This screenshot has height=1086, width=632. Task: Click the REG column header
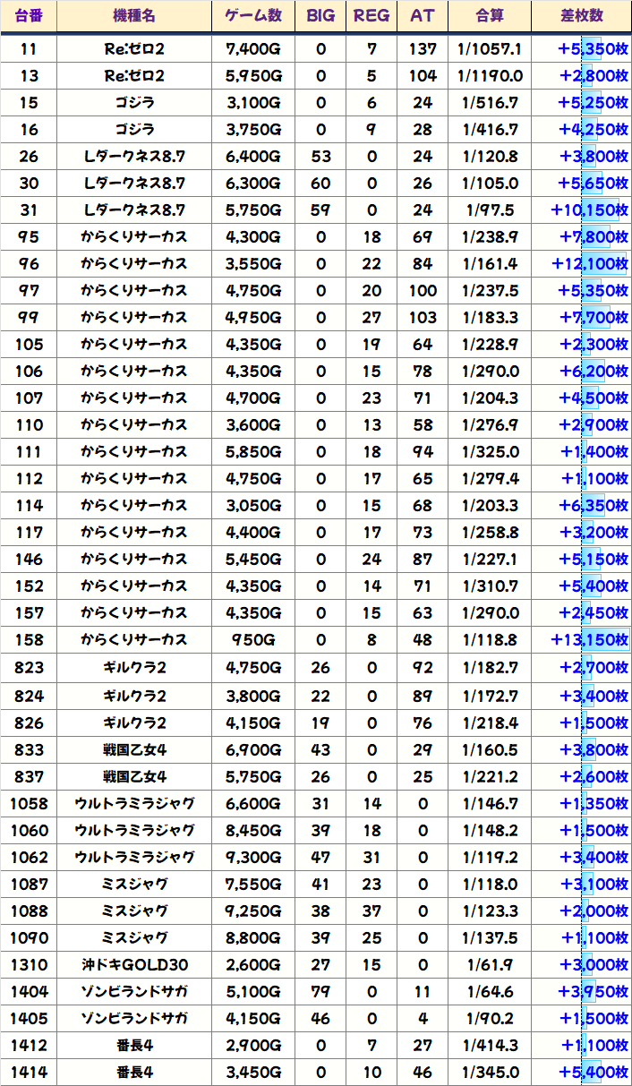point(372,16)
